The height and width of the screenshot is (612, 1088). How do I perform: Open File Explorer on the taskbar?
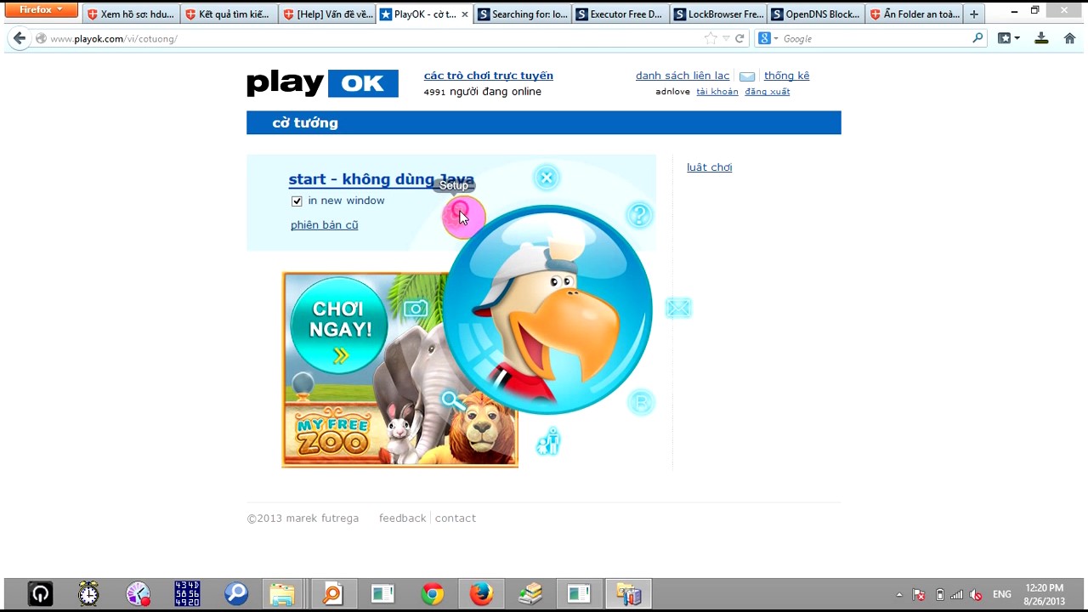click(282, 593)
